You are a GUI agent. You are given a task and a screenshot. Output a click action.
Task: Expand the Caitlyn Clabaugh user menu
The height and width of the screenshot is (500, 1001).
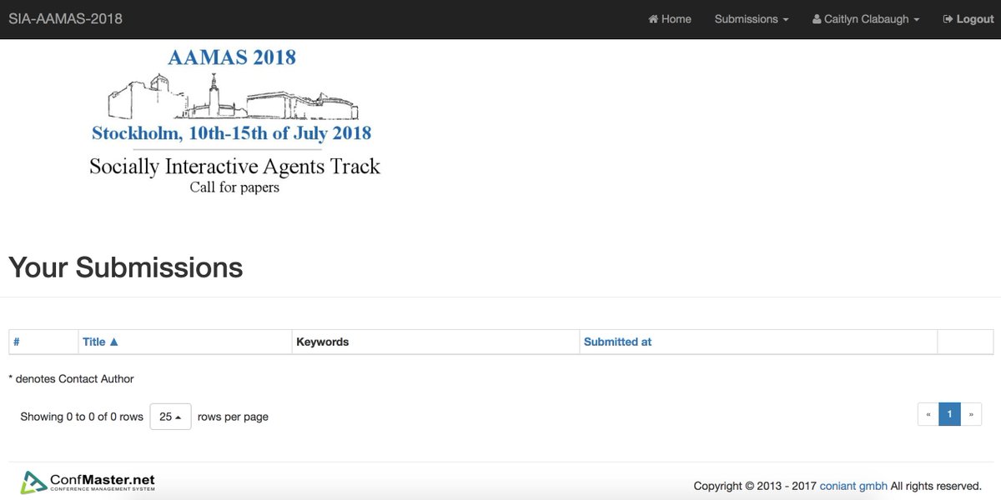866,19
